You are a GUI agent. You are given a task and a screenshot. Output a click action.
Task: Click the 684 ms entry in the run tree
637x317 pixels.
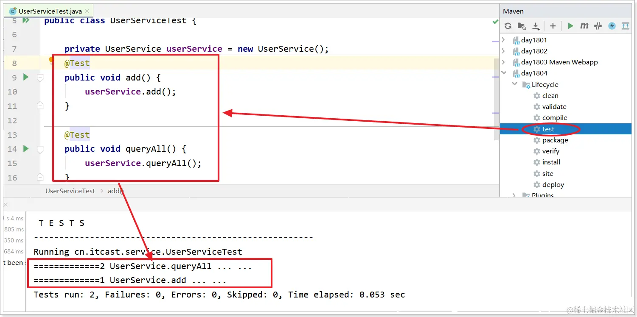[x=14, y=251]
